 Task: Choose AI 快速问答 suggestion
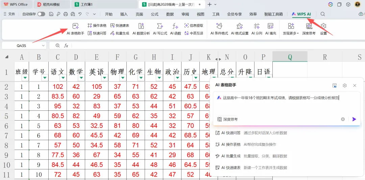[x=251, y=133]
